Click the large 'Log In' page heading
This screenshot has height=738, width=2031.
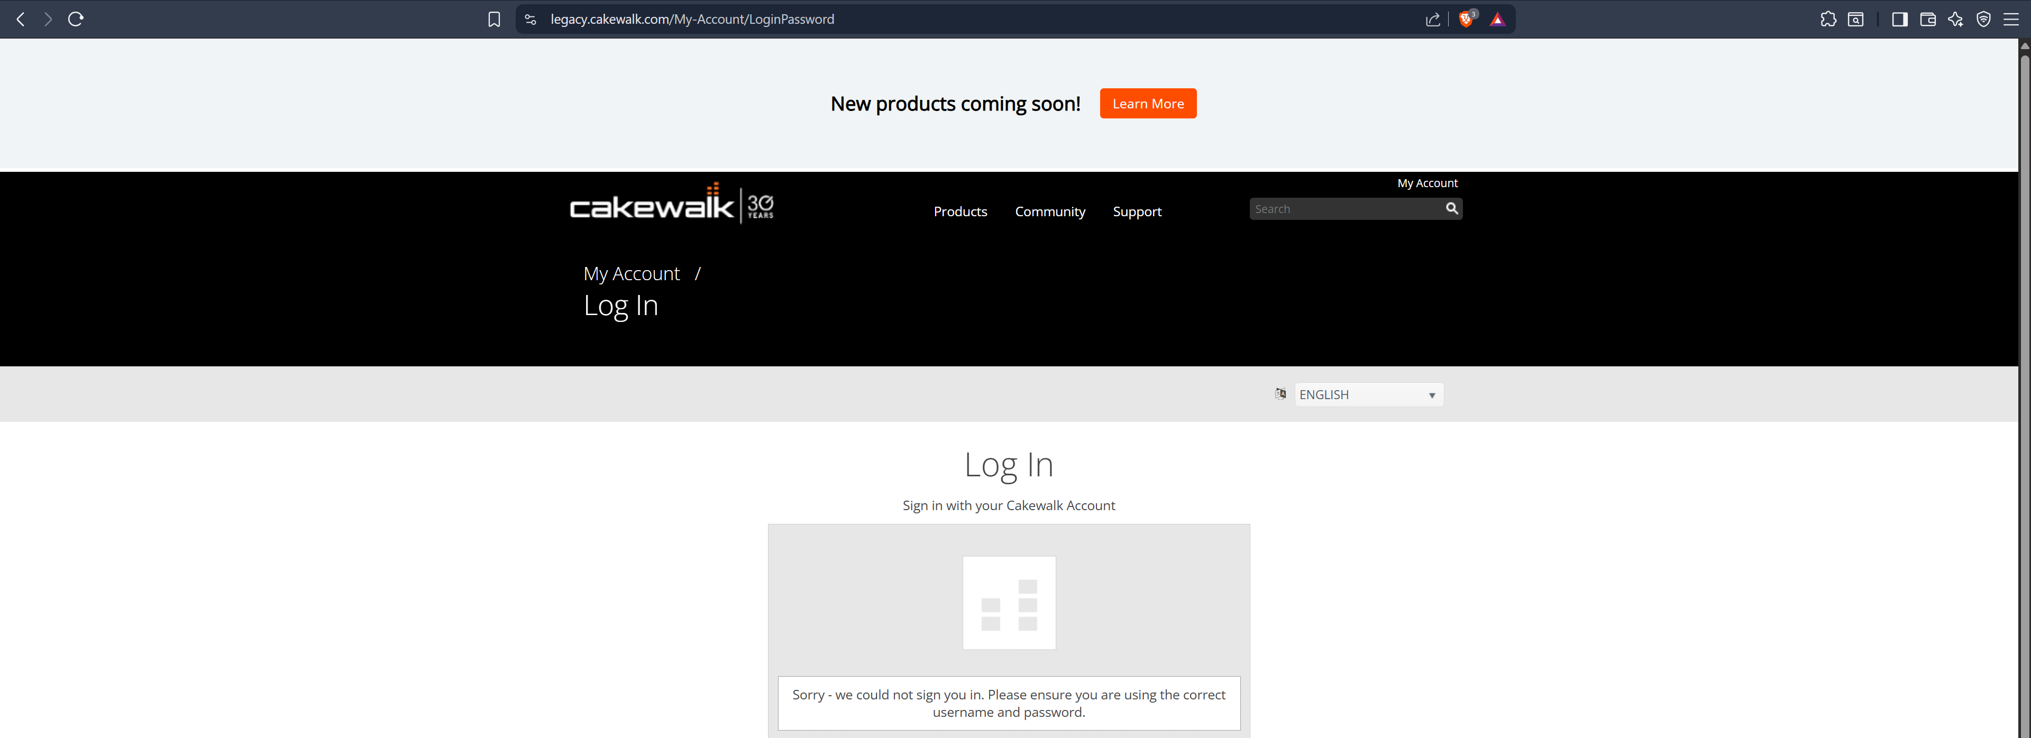tap(1009, 464)
